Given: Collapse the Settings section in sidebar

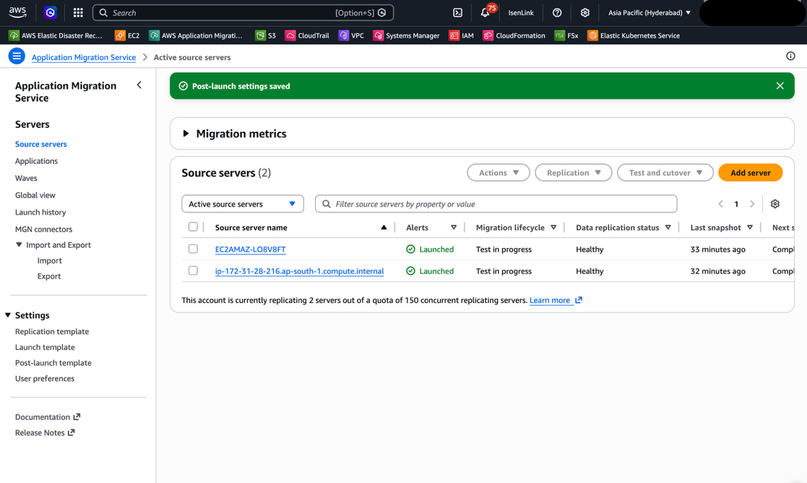Looking at the screenshot, I should click(8, 315).
